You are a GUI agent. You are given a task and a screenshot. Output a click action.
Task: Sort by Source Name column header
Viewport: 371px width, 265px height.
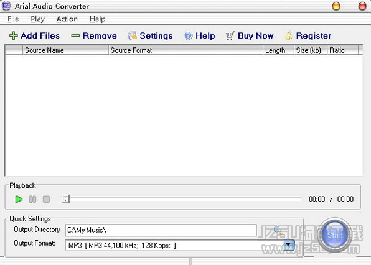click(65, 50)
